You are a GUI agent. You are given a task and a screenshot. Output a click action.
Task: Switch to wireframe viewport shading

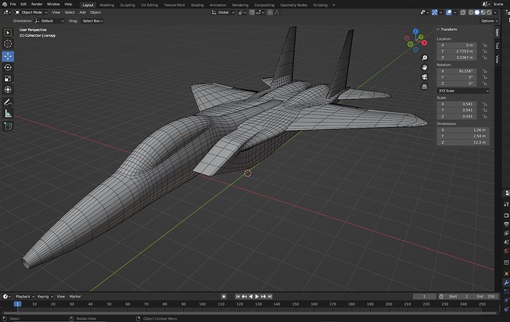pos(471,13)
